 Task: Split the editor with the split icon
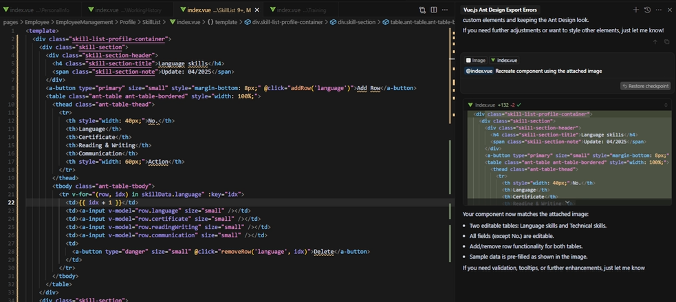coord(434,10)
